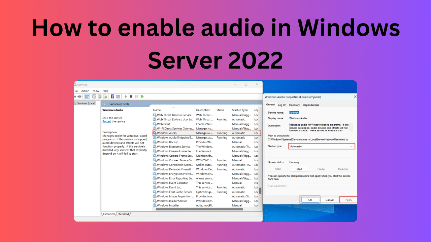Sort list by Startup Type column header

240,110
